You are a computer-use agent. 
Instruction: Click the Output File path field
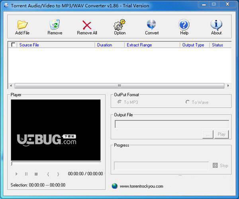[172, 124]
